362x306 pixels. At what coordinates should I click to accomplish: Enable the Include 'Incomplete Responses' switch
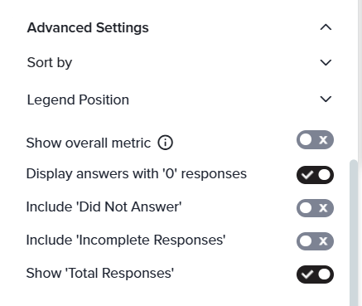pos(315,241)
